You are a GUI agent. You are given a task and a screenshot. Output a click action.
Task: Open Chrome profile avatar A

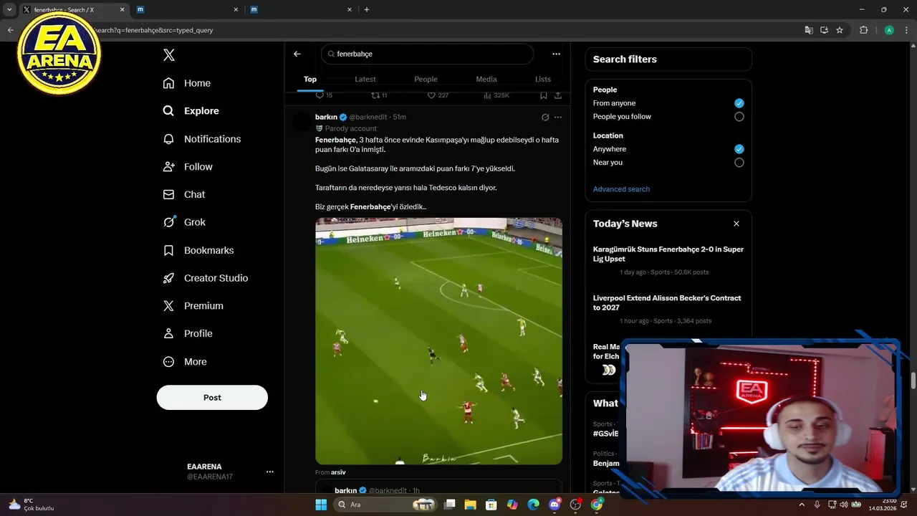[x=889, y=30]
